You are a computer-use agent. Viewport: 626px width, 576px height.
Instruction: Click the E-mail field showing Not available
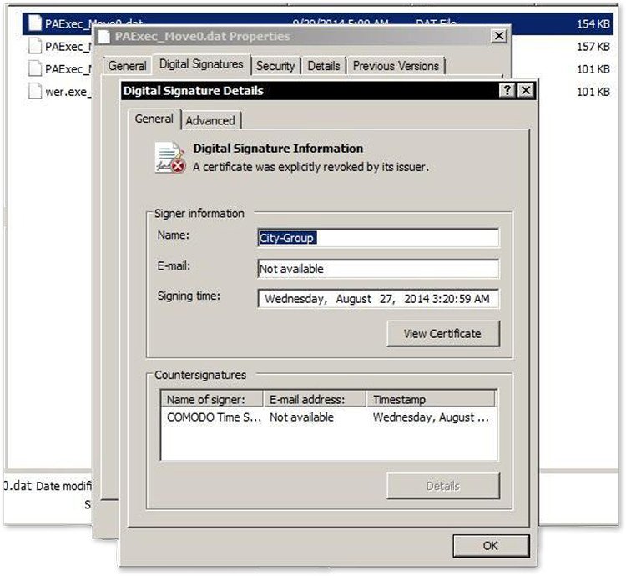378,269
